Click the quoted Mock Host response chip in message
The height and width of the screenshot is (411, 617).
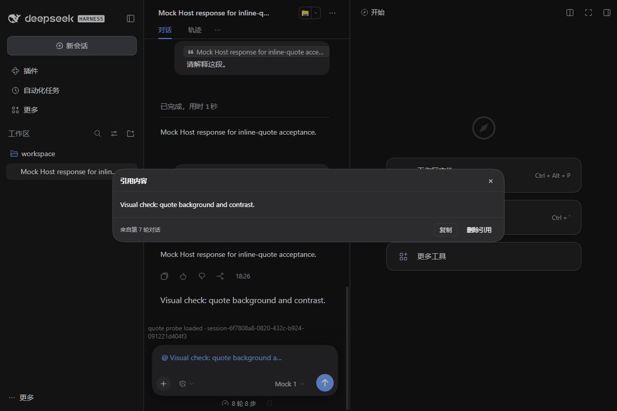click(256, 52)
